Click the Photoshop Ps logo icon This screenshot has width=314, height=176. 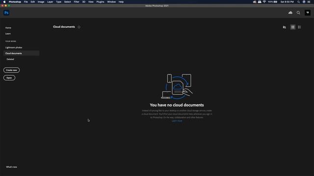pos(6,13)
